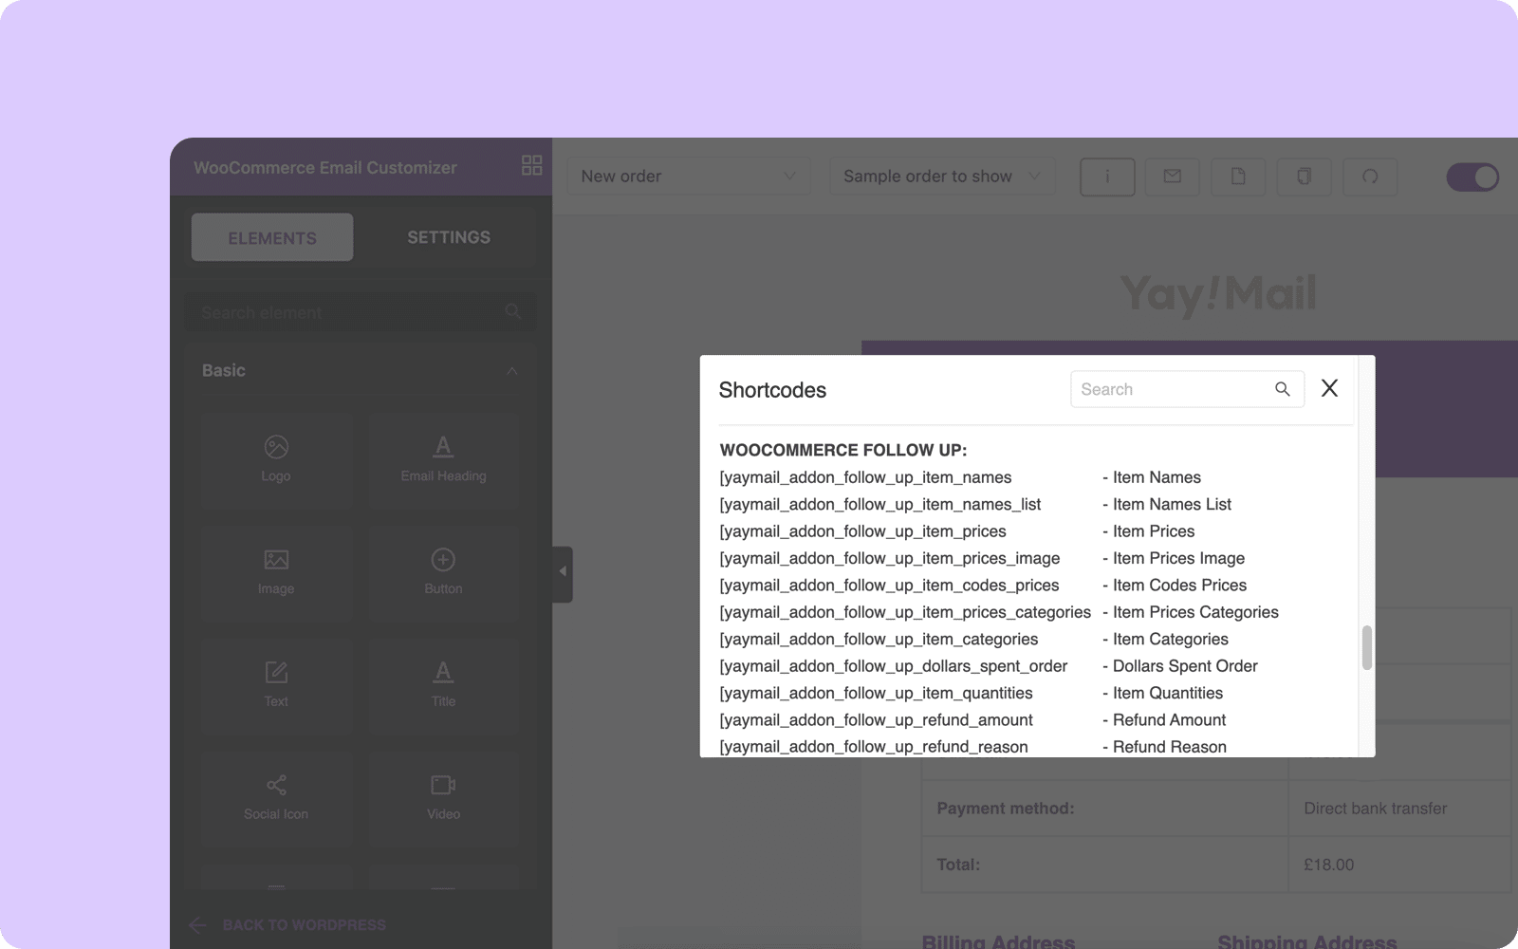The height and width of the screenshot is (949, 1518).
Task: Select shortcode [yaymail_addon_follow_up_item_names]
Action: tap(865, 477)
